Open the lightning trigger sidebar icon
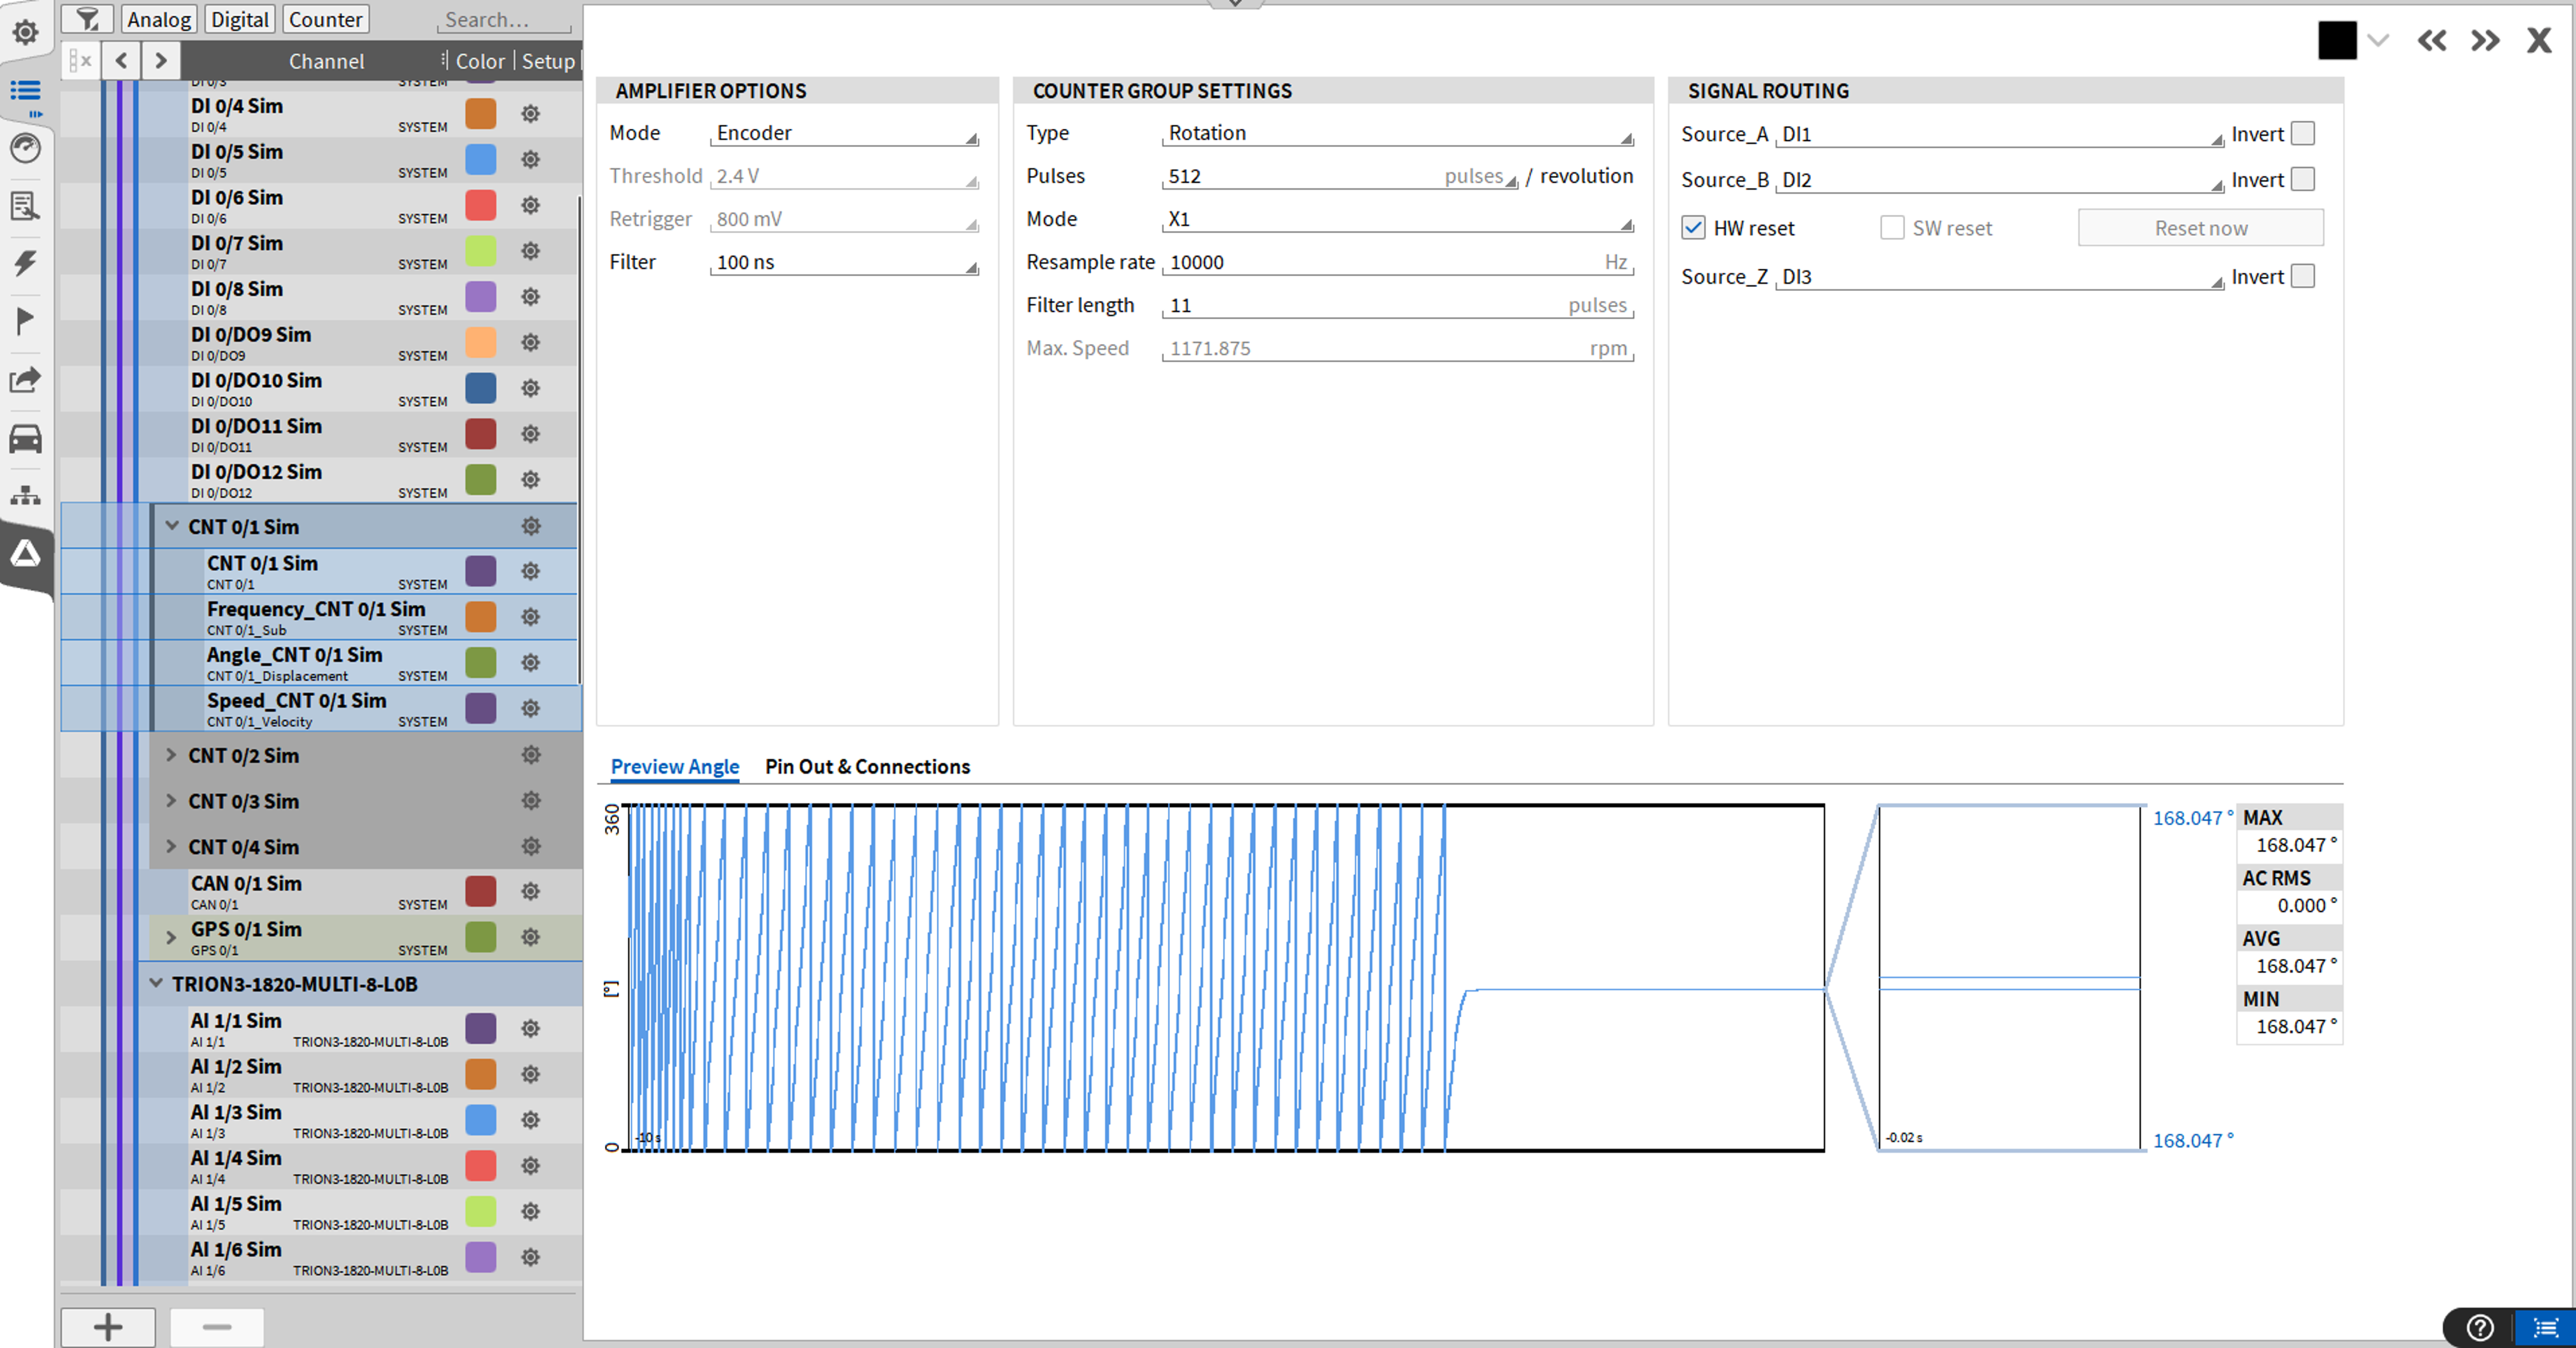This screenshot has width=2576, height=1348. (25, 263)
